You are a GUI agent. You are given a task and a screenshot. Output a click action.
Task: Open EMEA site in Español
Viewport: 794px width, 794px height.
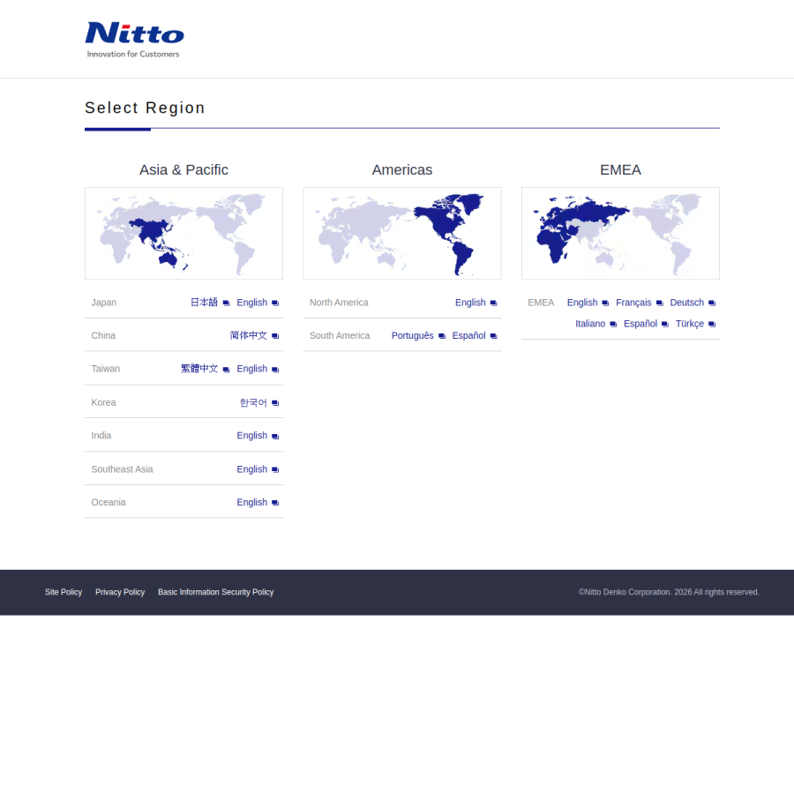pyautogui.click(x=640, y=324)
